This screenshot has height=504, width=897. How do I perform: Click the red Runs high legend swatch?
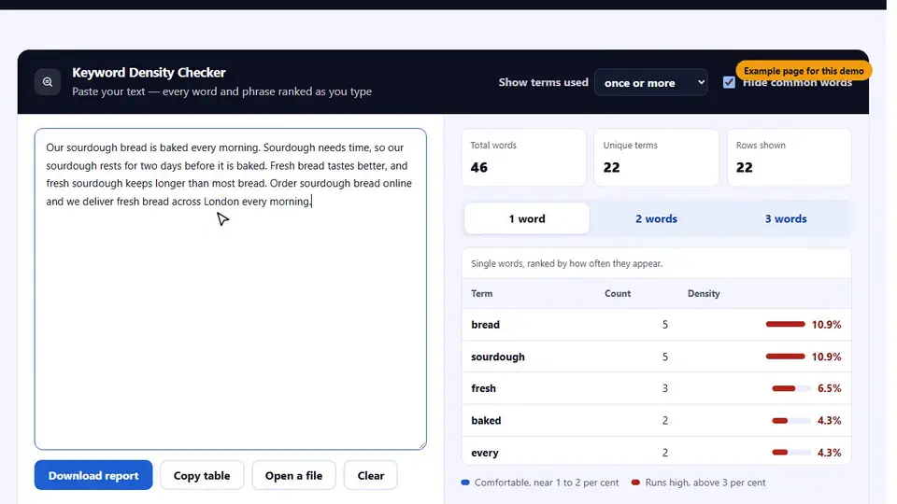635,483
